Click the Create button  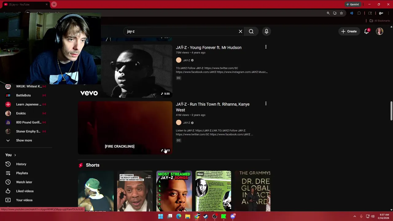(x=349, y=31)
